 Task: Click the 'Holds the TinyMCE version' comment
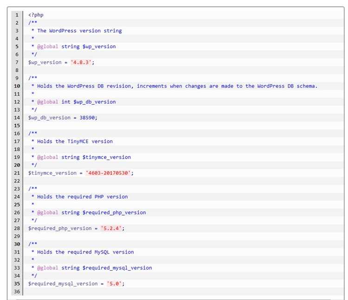click(x=75, y=141)
